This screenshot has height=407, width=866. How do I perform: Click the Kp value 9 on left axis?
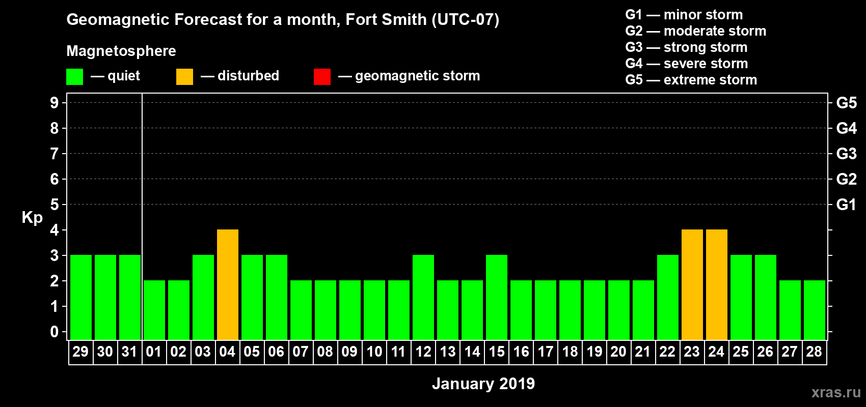point(55,103)
